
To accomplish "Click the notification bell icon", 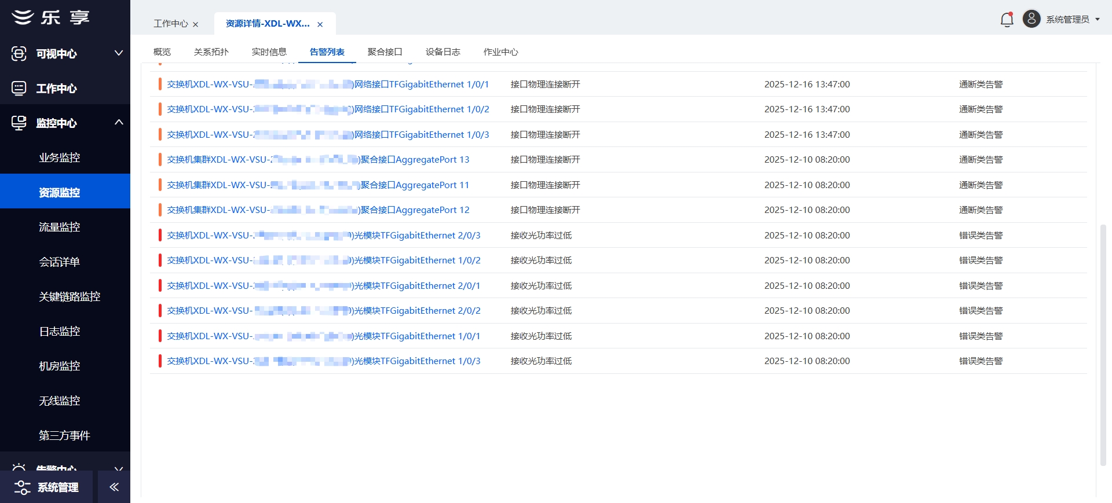I will 1007,20.
